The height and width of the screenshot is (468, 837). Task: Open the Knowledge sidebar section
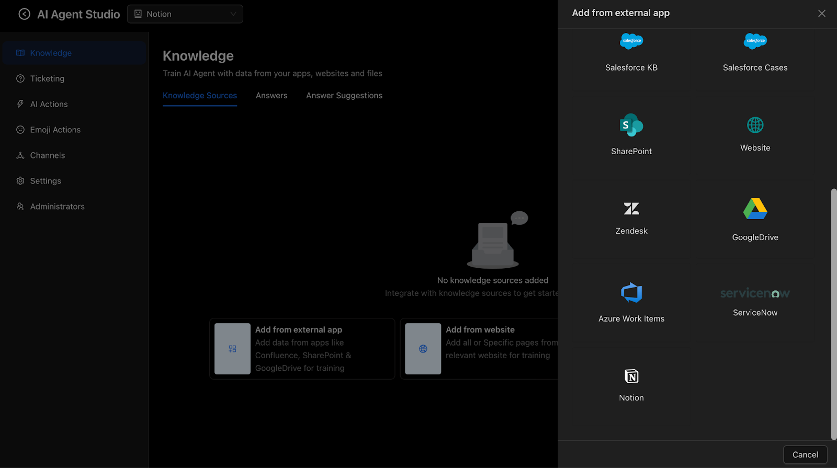(x=74, y=53)
